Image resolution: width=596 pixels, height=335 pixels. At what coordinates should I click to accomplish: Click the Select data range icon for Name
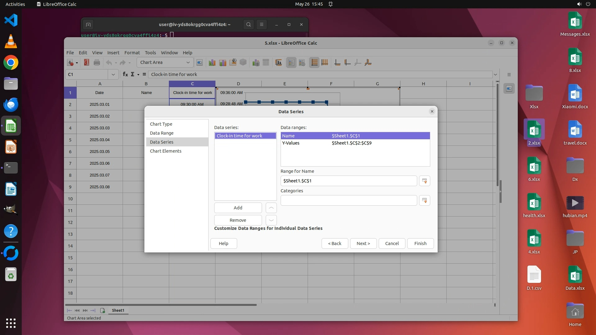click(424, 181)
